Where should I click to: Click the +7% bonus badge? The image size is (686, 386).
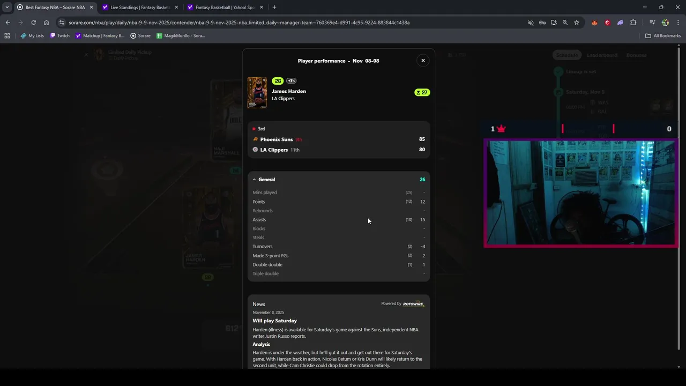pyautogui.click(x=291, y=81)
